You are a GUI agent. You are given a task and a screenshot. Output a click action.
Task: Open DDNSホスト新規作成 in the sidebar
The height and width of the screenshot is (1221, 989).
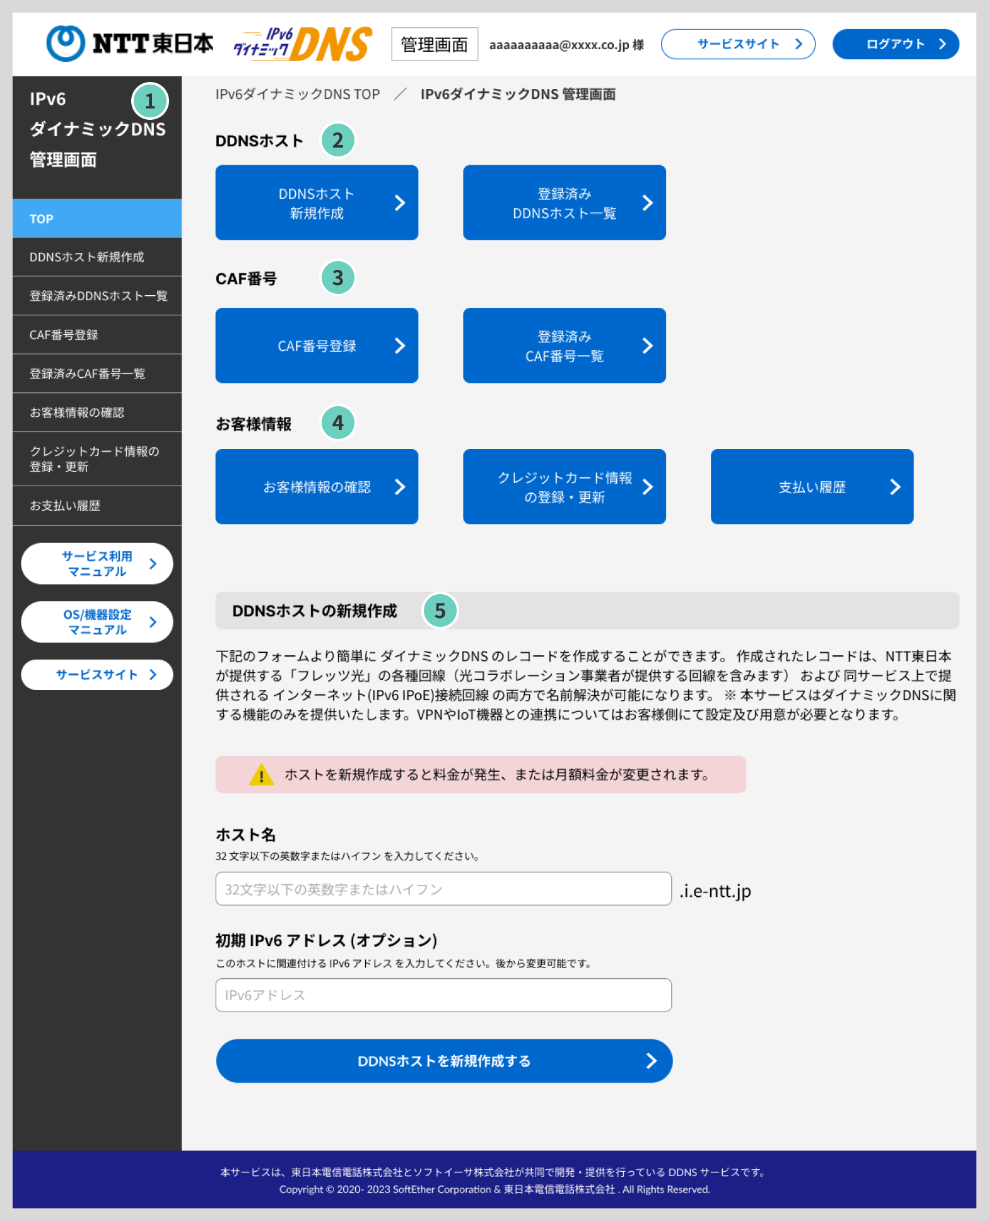(x=97, y=257)
